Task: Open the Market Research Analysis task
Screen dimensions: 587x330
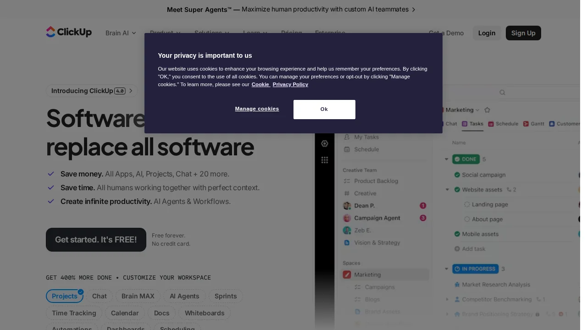Action: [496, 285]
